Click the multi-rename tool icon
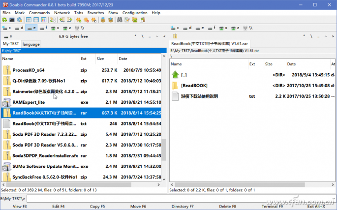 tap(127, 20)
